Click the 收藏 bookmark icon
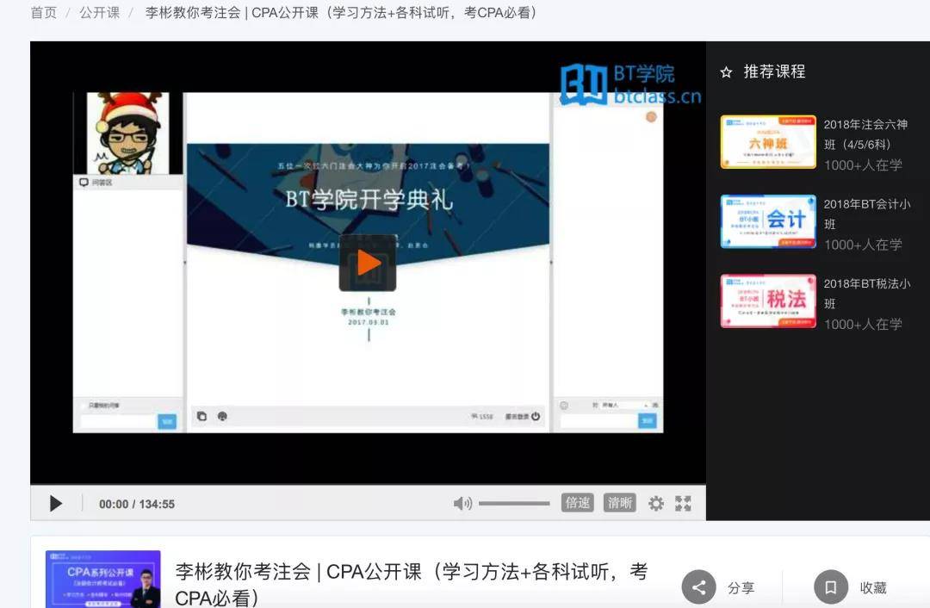 pyautogui.click(x=831, y=587)
